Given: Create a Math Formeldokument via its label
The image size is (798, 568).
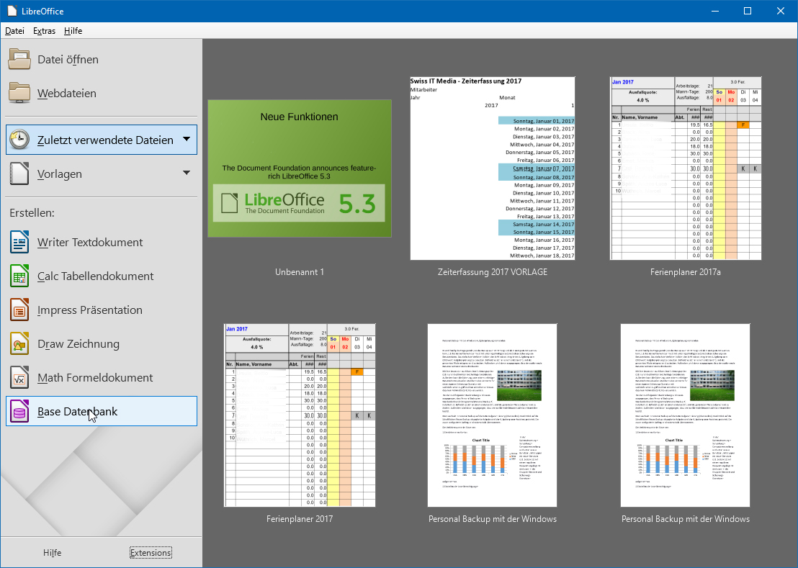Looking at the screenshot, I should tap(95, 378).
